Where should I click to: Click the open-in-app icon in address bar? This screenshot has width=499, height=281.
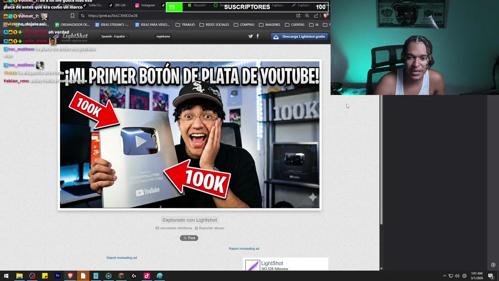point(298,16)
